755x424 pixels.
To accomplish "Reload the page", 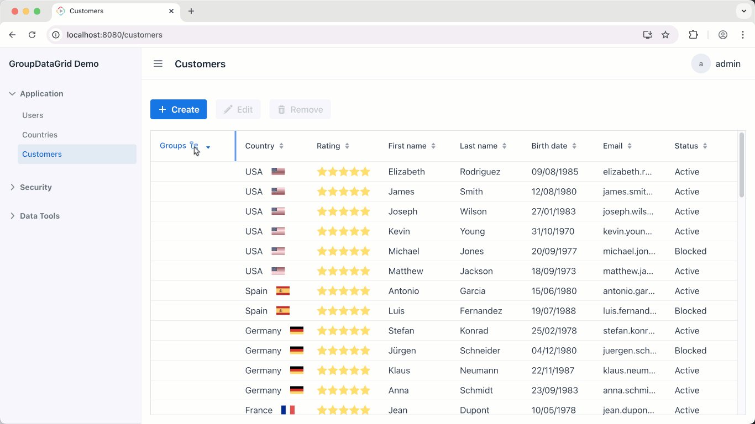I will tap(32, 35).
